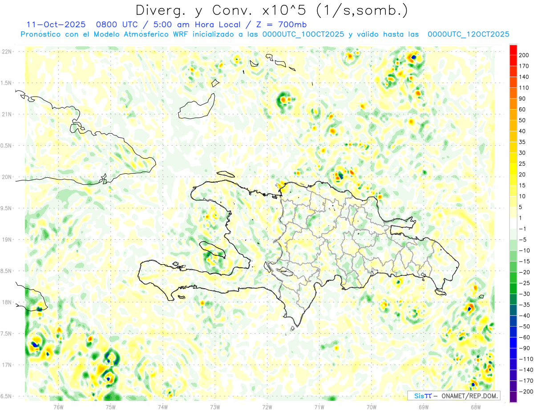Screen dimensions: 534x413
Task: Click the 0.5N latitude label
Action: pyautogui.click(x=6, y=146)
